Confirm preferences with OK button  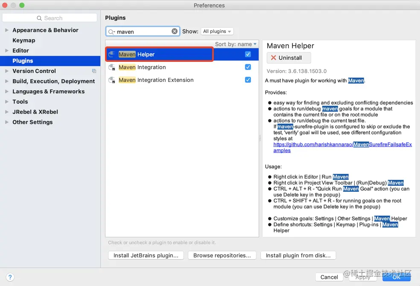pyautogui.click(x=397, y=277)
